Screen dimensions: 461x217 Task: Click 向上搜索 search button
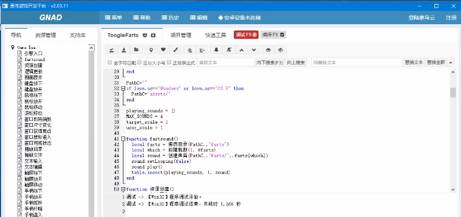coord(296,62)
